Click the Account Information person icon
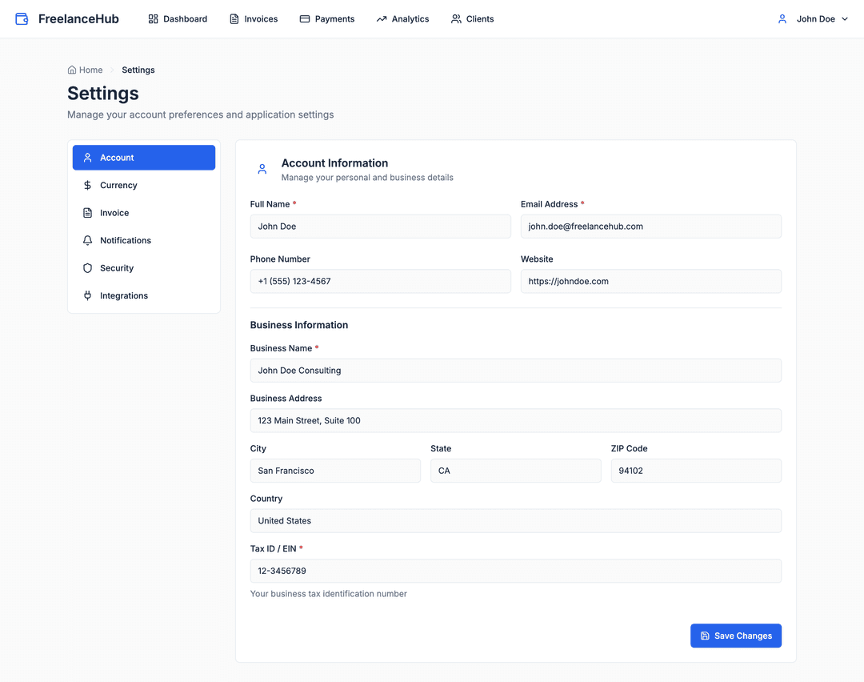 click(x=262, y=169)
